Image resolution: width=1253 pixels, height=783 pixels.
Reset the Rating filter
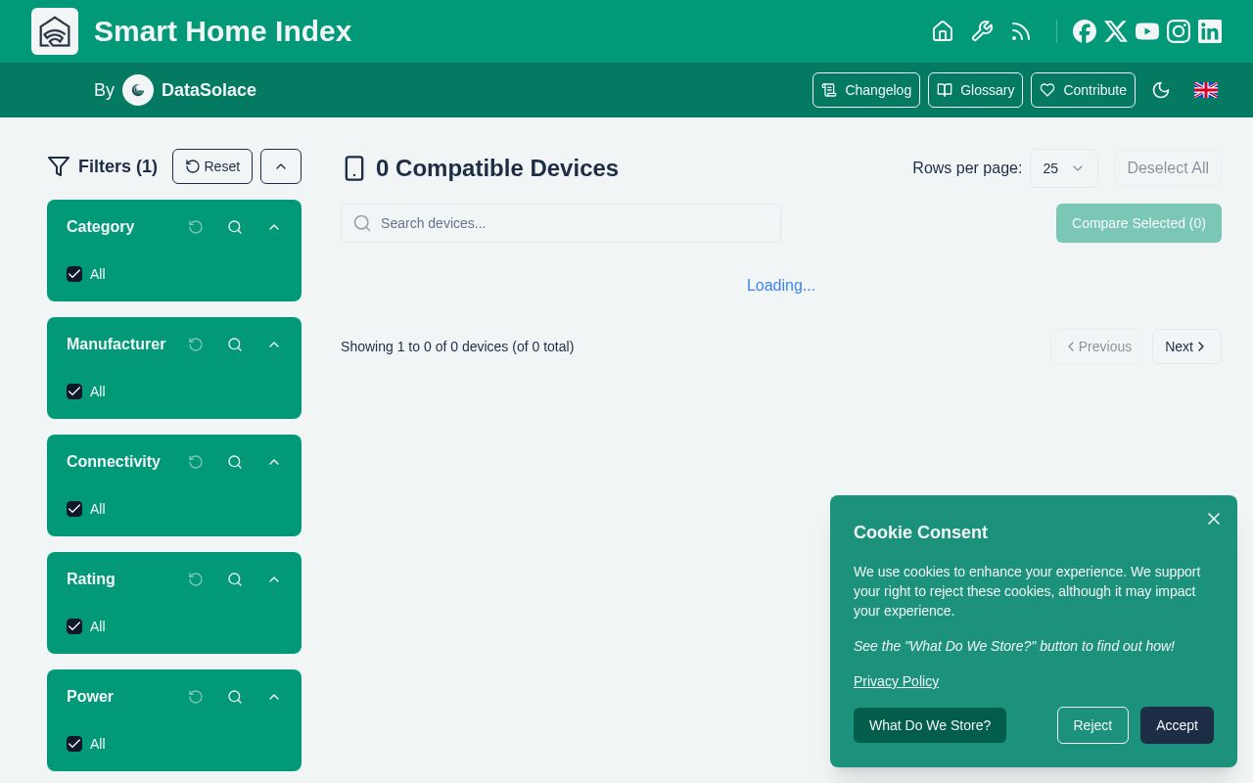pos(196,579)
